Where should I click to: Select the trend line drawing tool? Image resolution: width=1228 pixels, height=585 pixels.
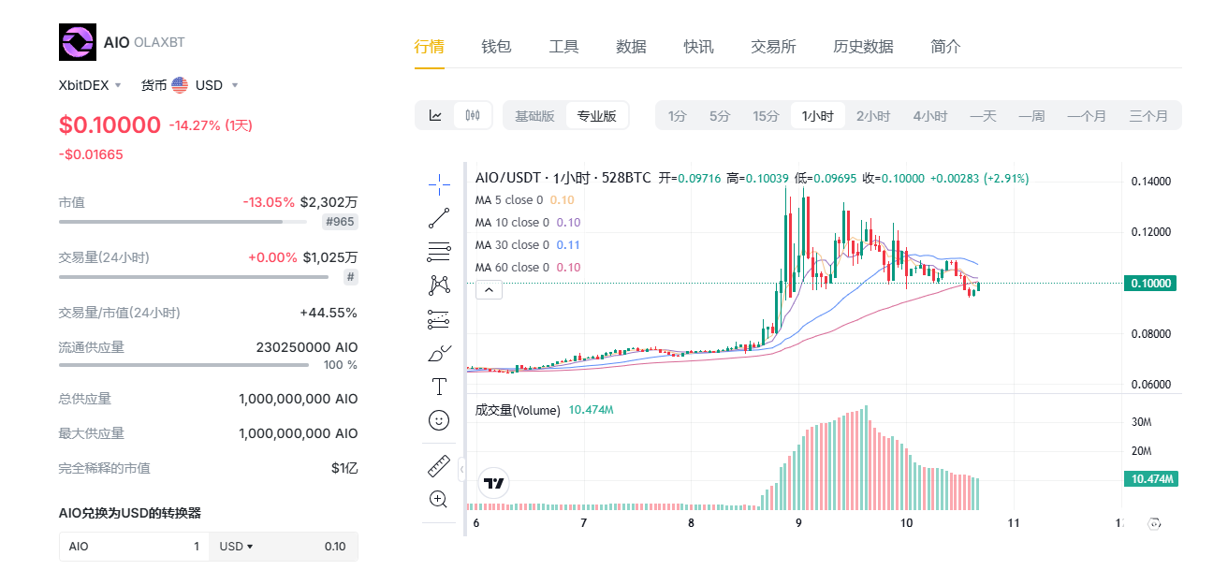438,218
